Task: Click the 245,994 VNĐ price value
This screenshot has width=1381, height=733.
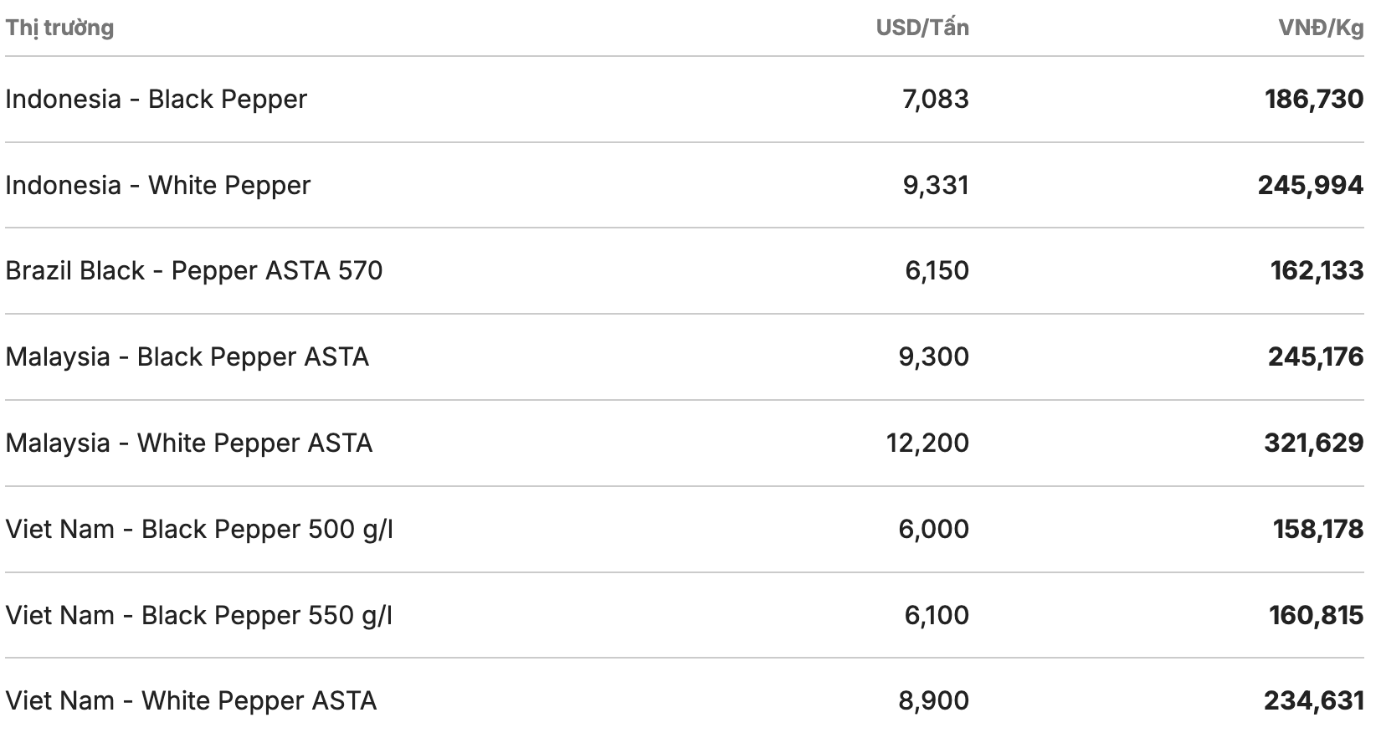Action: tap(1310, 185)
